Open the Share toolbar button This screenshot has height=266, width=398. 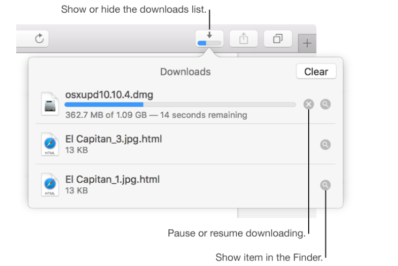243,39
